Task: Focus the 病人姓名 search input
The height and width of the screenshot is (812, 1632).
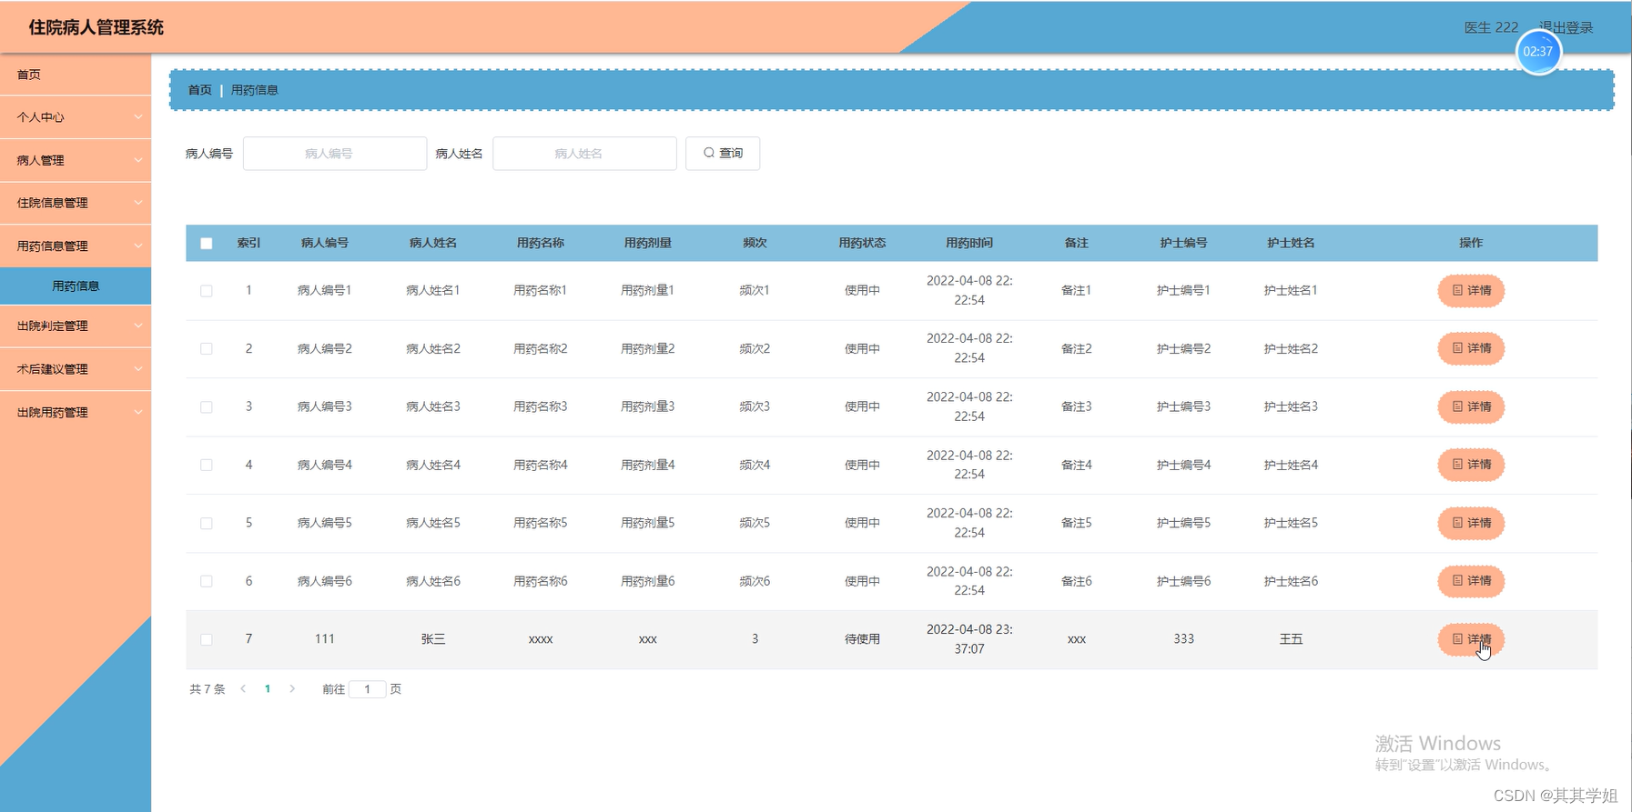Action: pos(584,154)
